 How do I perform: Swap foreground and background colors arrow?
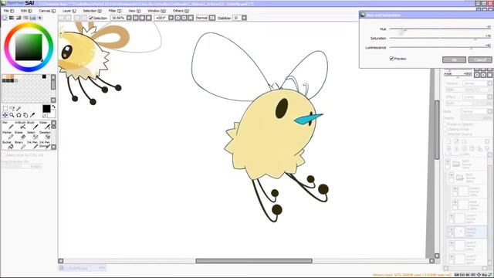pos(53,107)
